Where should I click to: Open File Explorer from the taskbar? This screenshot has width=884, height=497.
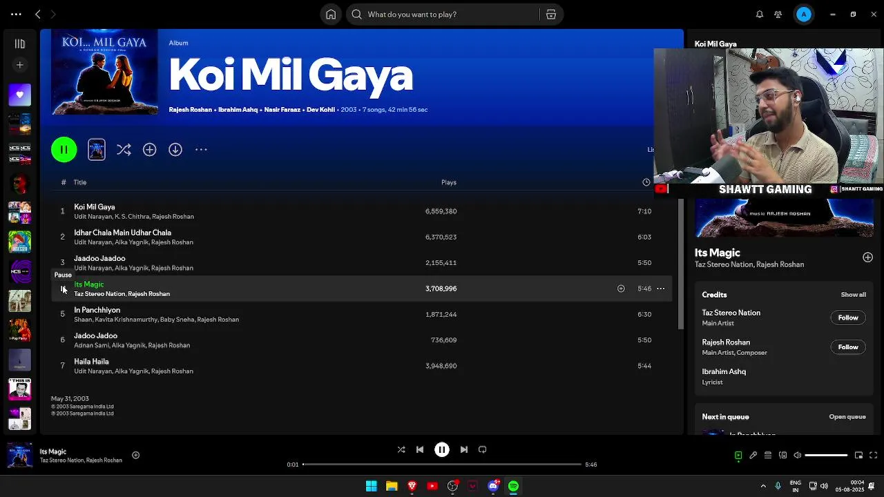tap(392, 486)
